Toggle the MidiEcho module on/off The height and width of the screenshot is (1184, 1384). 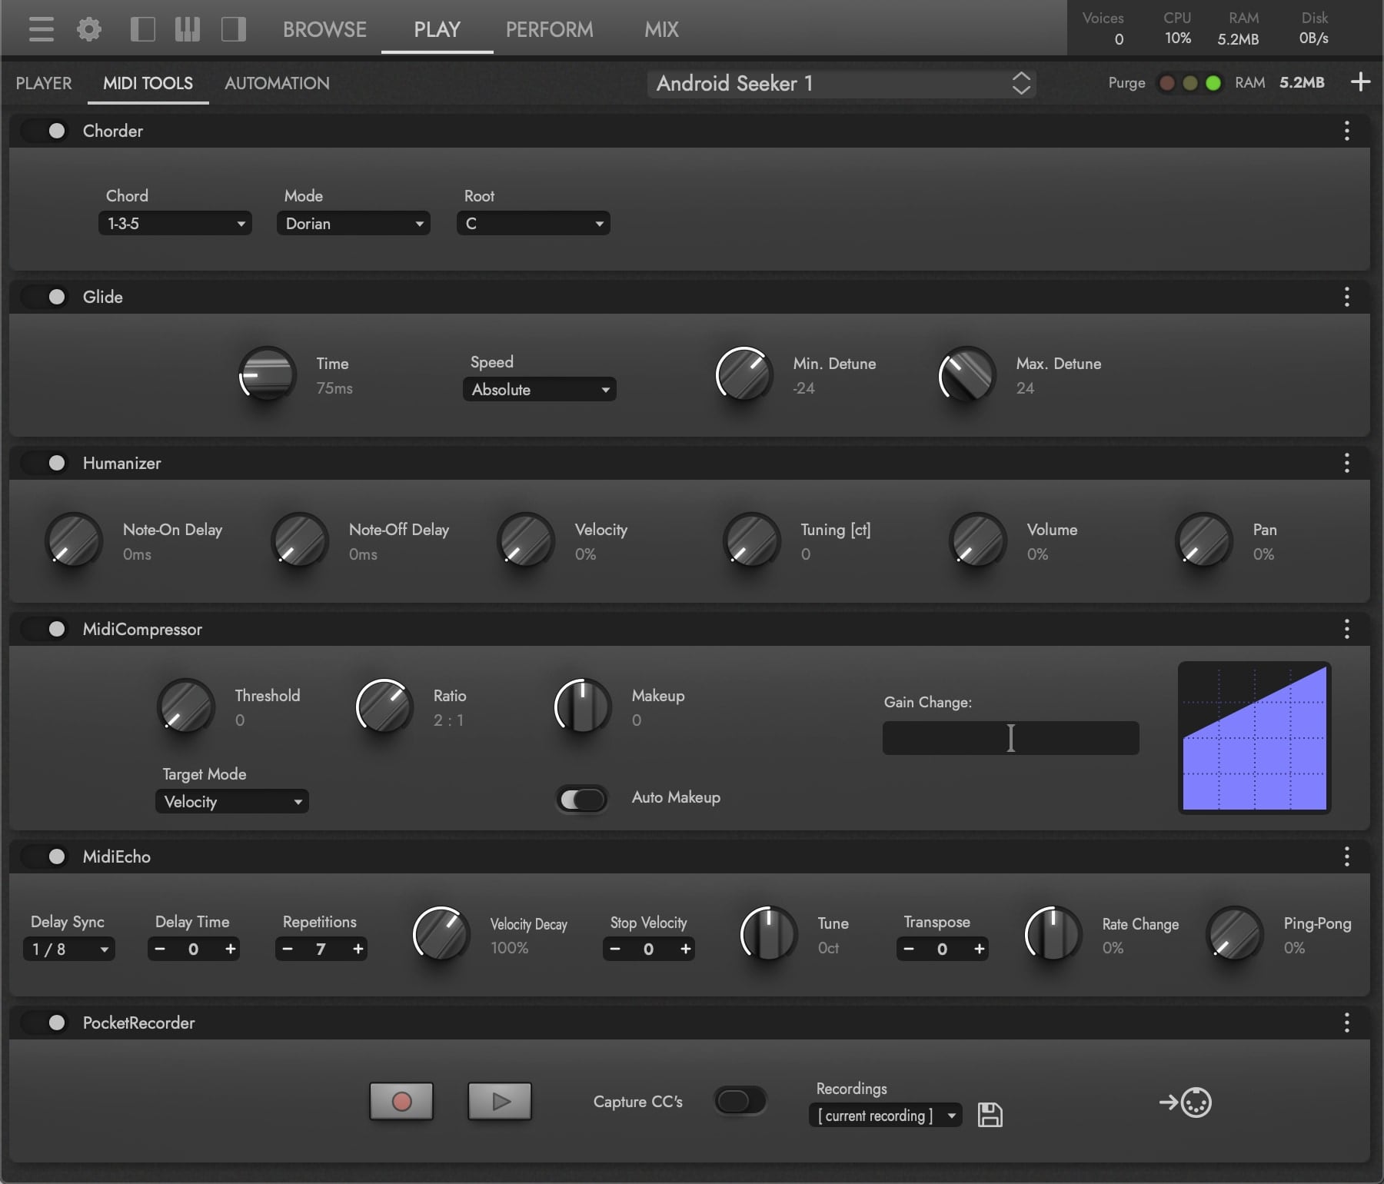point(45,856)
